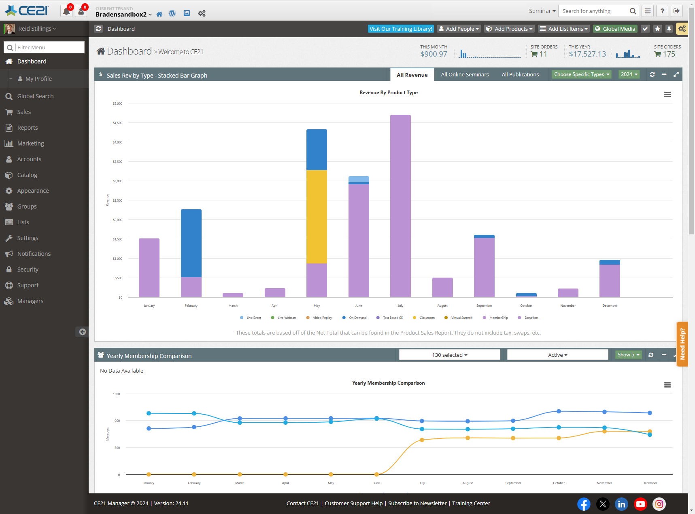Open favorites via the star icon
The image size is (695, 514).
pyautogui.click(x=657, y=29)
